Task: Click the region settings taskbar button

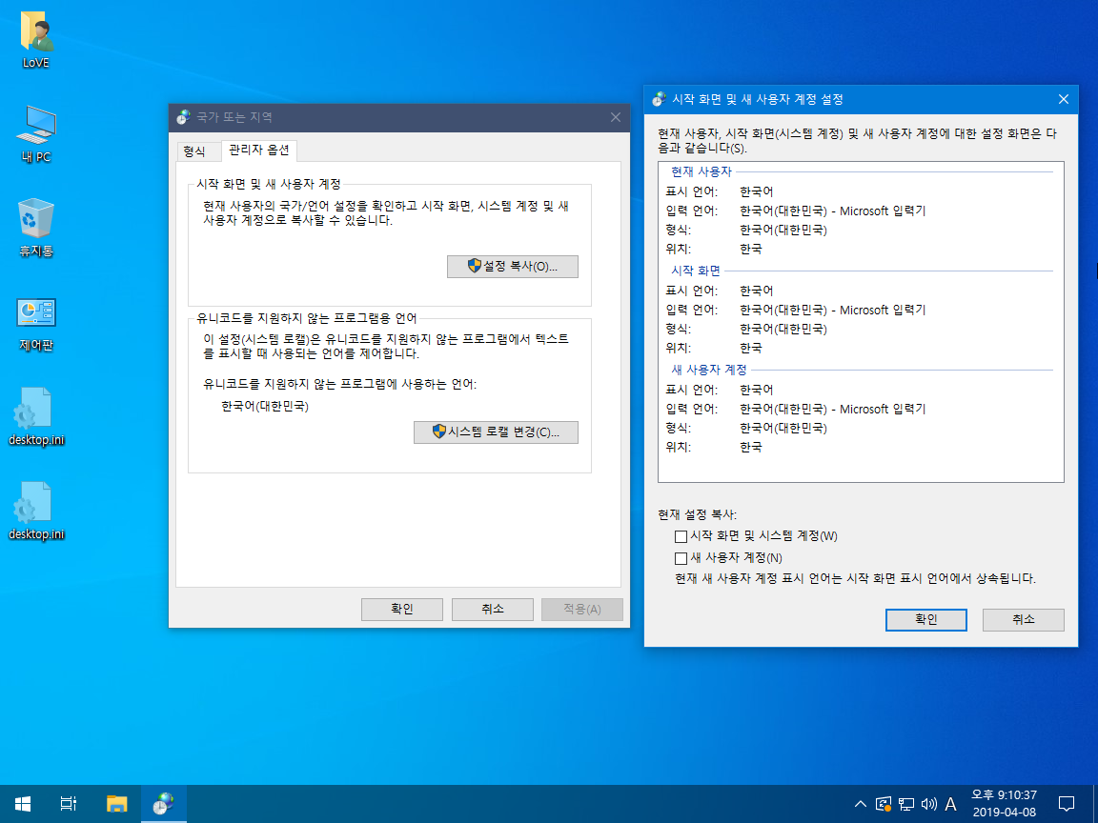Action: click(164, 803)
